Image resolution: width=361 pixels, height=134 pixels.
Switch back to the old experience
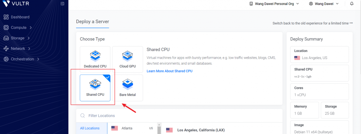313,23
